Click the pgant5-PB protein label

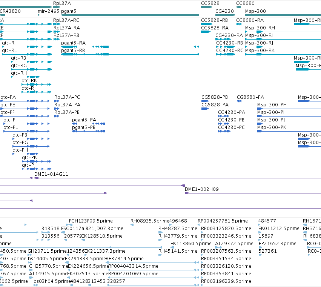[x=84, y=127]
